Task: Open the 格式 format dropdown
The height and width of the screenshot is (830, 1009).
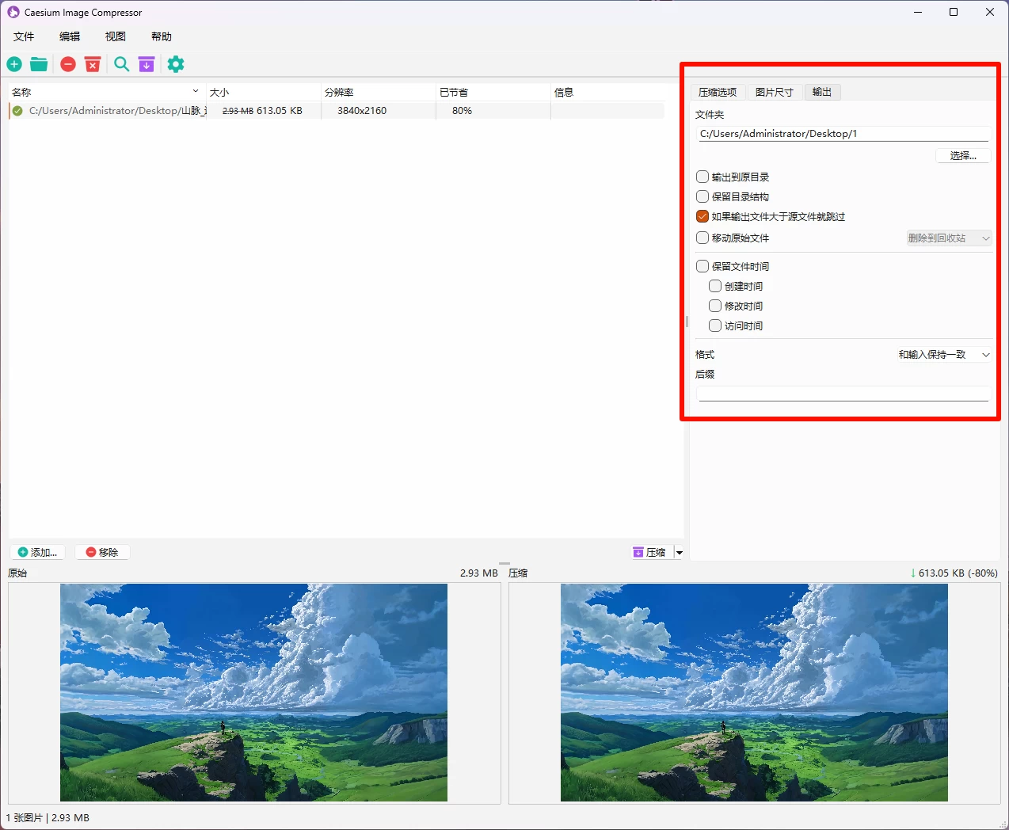Action: pos(943,354)
